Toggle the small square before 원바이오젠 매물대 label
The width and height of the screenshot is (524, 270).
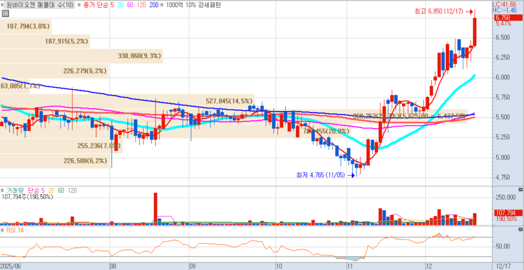pyautogui.click(x=3, y=5)
